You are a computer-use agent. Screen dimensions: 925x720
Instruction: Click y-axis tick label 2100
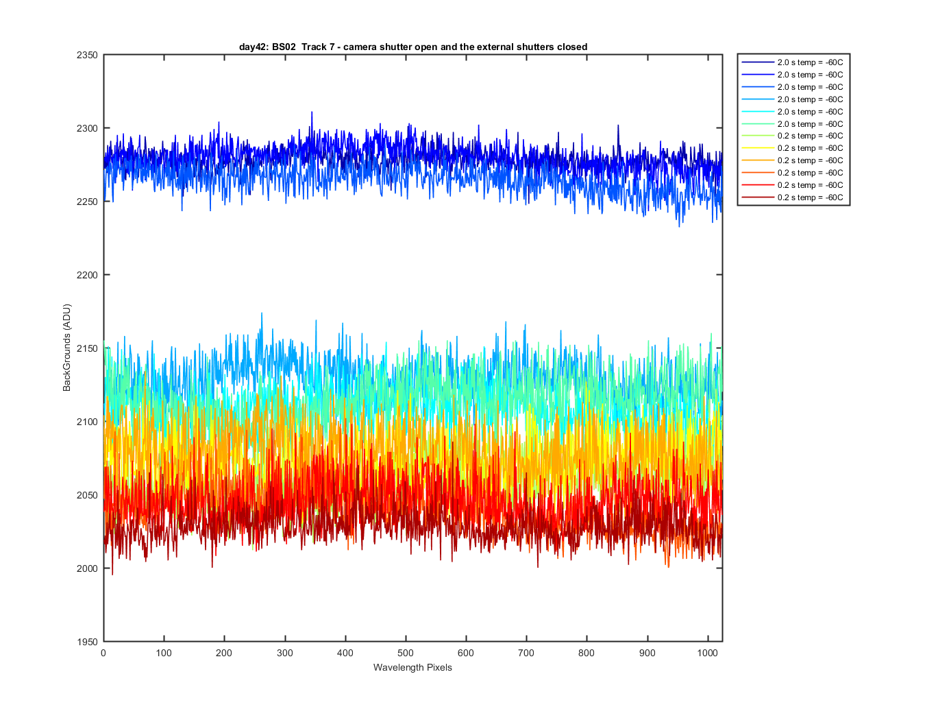pyautogui.click(x=88, y=422)
